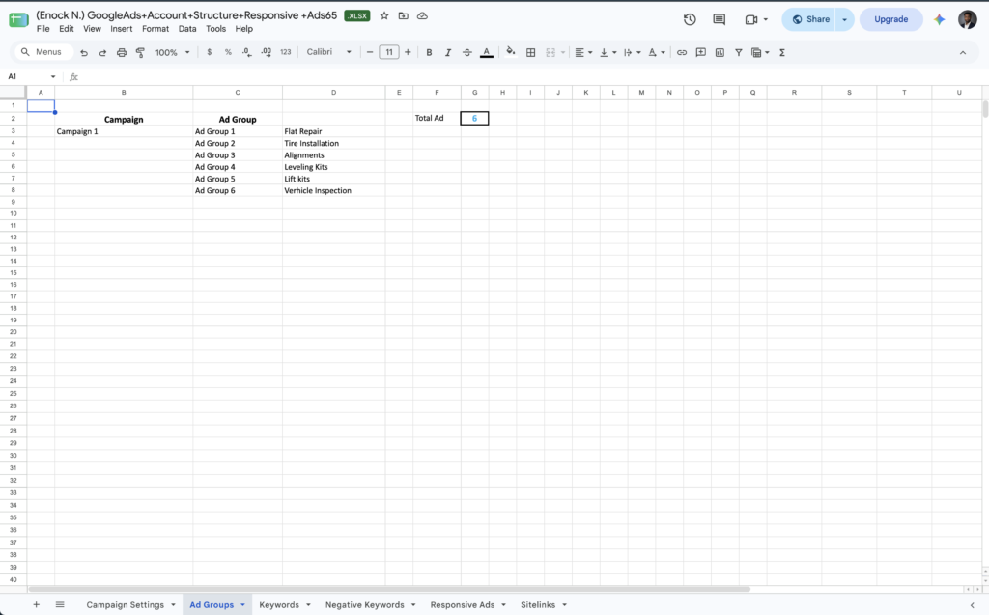The height and width of the screenshot is (615, 989).
Task: Print the spreadsheet
Action: pyautogui.click(x=122, y=53)
